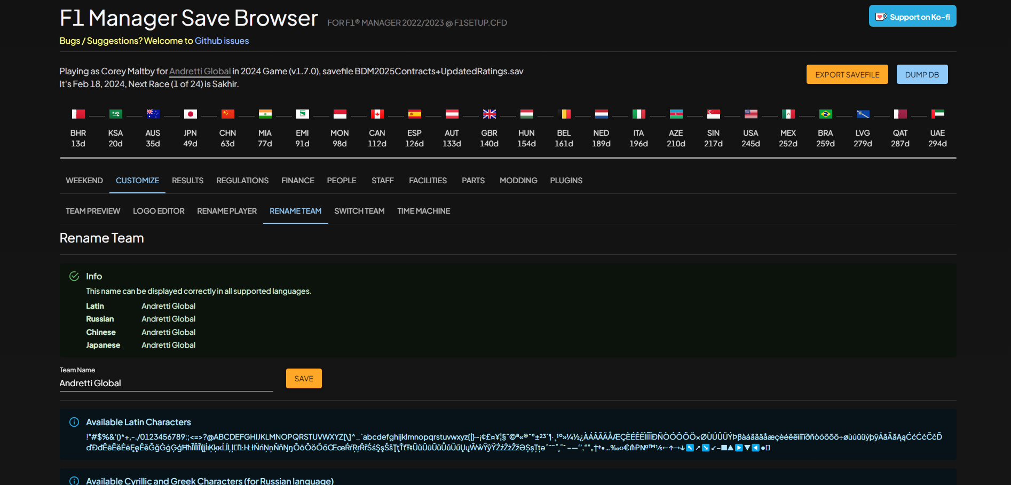
Task: Select the Singapore SIN flag icon
Action: (713, 114)
